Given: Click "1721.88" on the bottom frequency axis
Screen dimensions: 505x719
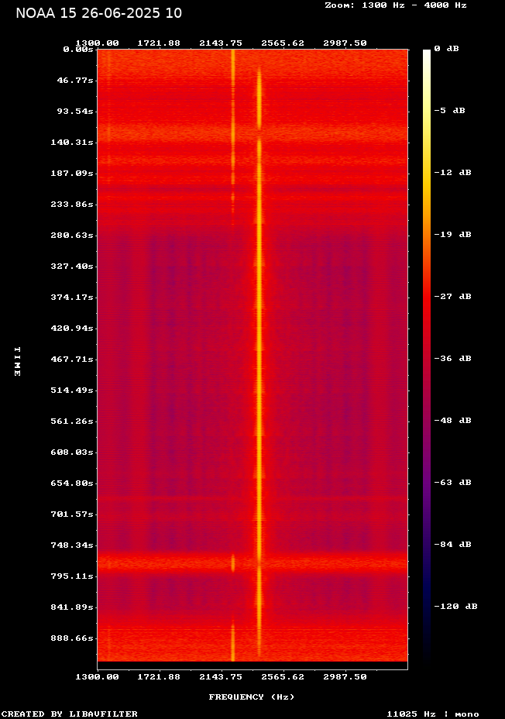Looking at the screenshot, I should (159, 677).
